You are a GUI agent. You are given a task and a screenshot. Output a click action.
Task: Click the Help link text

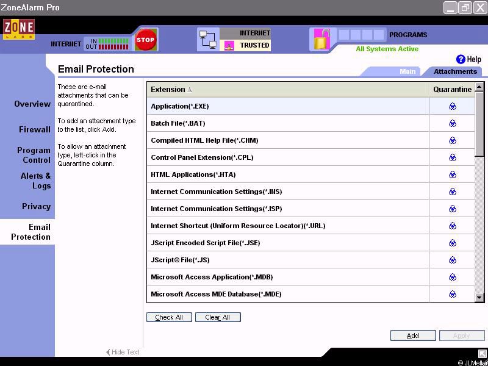[474, 59]
